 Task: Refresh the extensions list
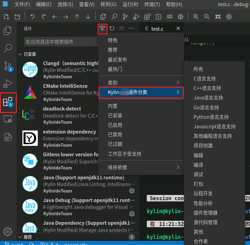(112, 29)
